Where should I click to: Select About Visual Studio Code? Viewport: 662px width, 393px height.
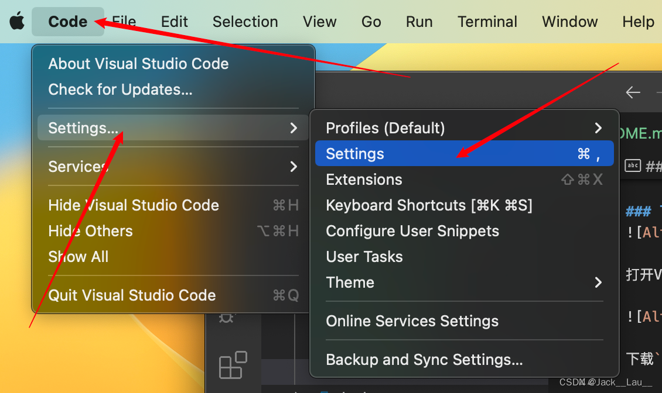[x=173, y=64]
